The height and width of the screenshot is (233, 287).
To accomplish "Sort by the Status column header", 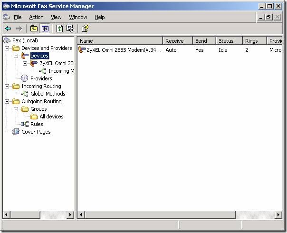I will click(x=229, y=41).
